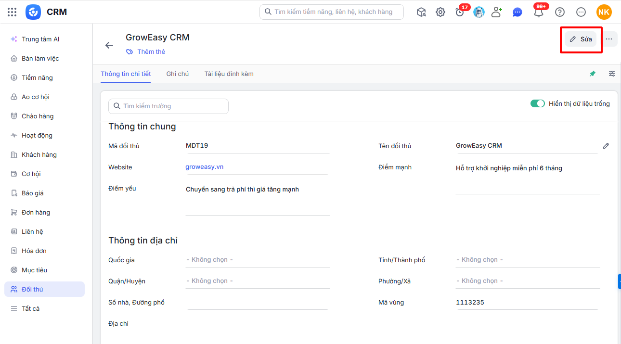Open Đơn hàng in sidebar
This screenshot has height=344, width=621.
point(44,212)
